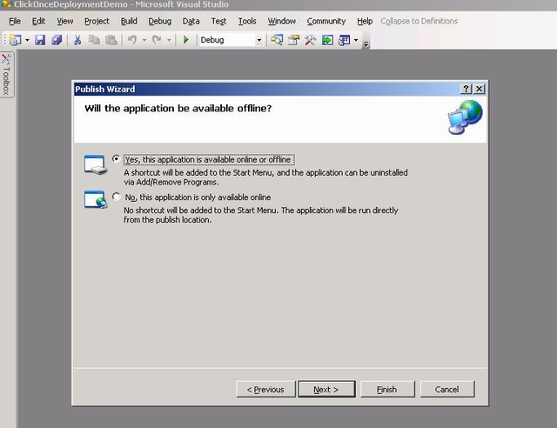
Task: Open the Edit menu
Action: click(38, 21)
